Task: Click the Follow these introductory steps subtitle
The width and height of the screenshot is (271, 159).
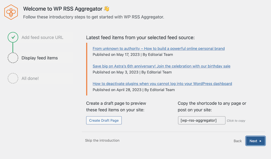Action: (94, 17)
